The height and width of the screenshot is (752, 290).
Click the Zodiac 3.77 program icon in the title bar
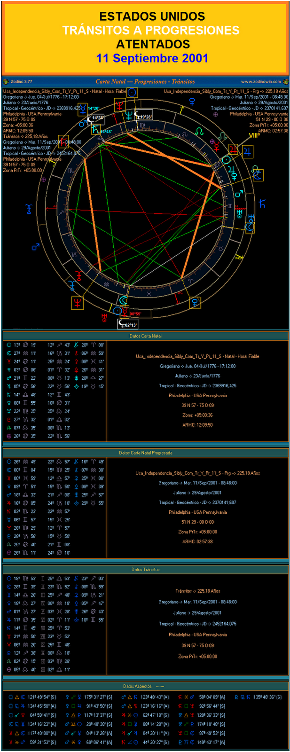pyautogui.click(x=6, y=81)
